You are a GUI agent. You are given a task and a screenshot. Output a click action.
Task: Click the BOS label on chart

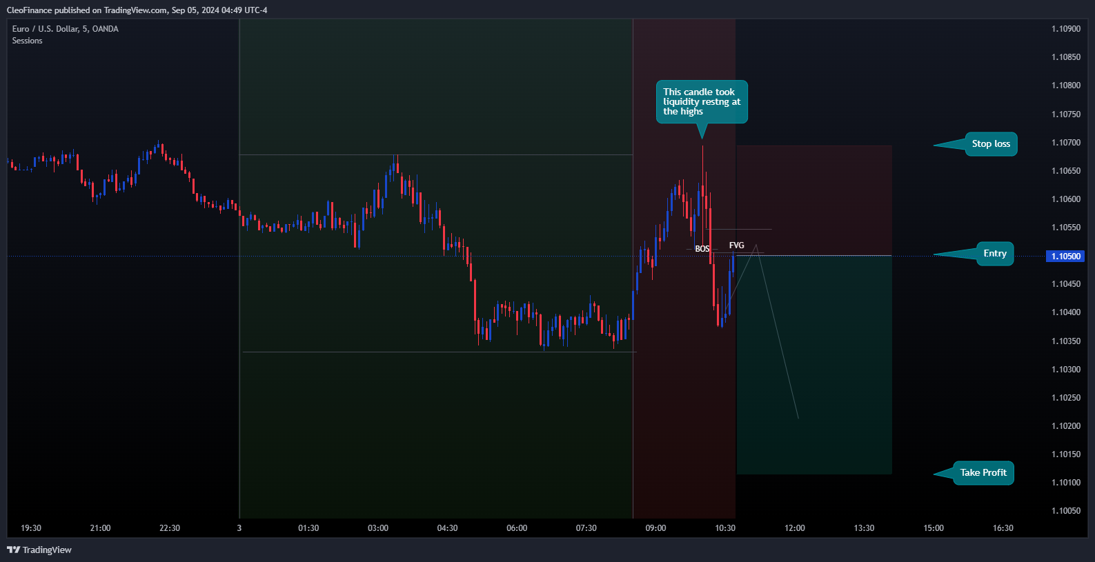[x=702, y=249]
